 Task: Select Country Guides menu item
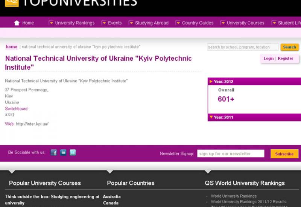pyautogui.click(x=198, y=23)
